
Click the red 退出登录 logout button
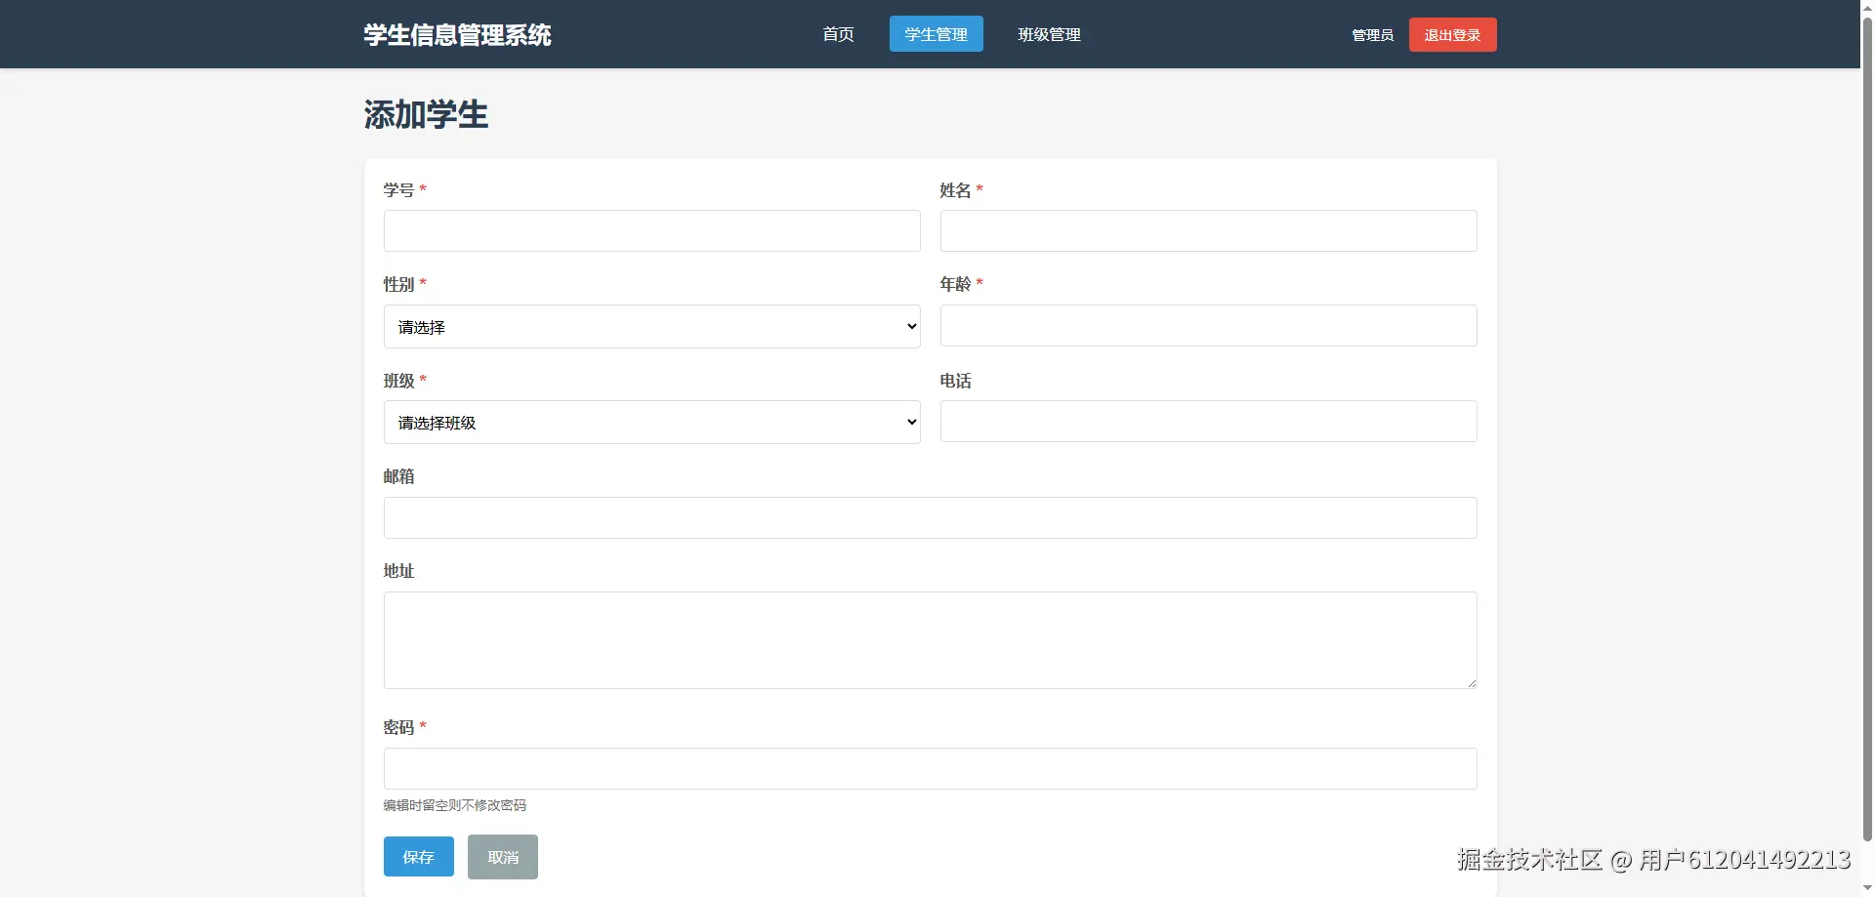pos(1452,34)
